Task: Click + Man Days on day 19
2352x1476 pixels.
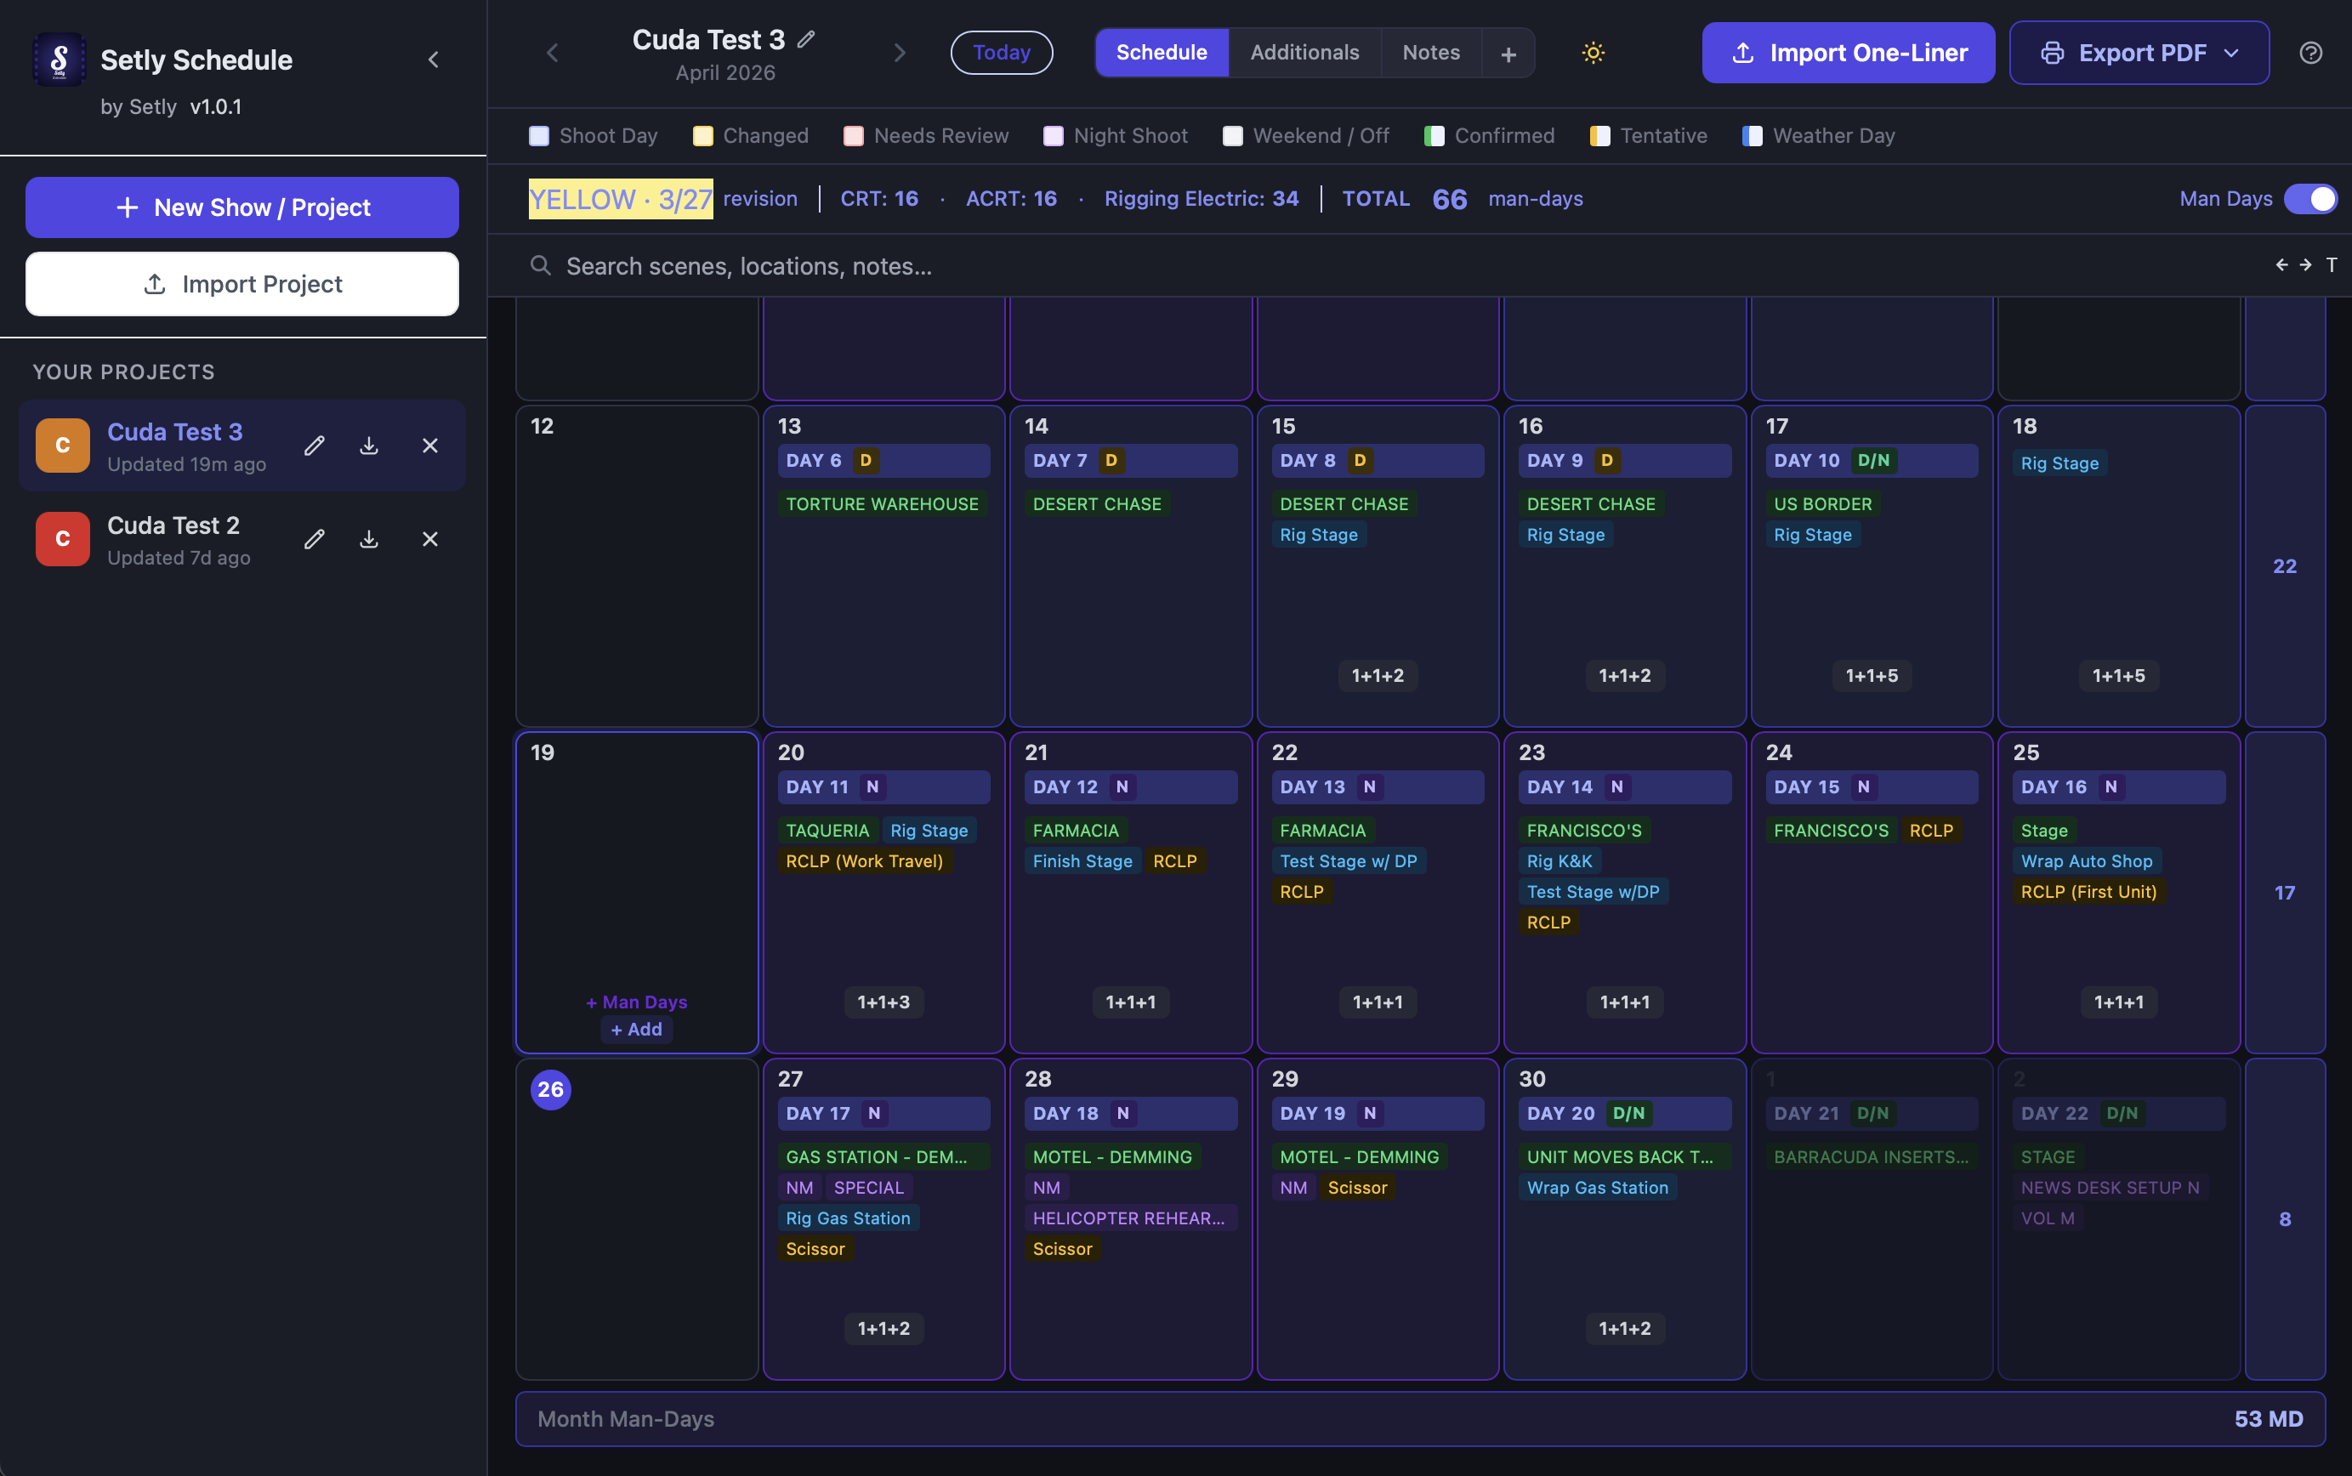Action: (637, 1002)
